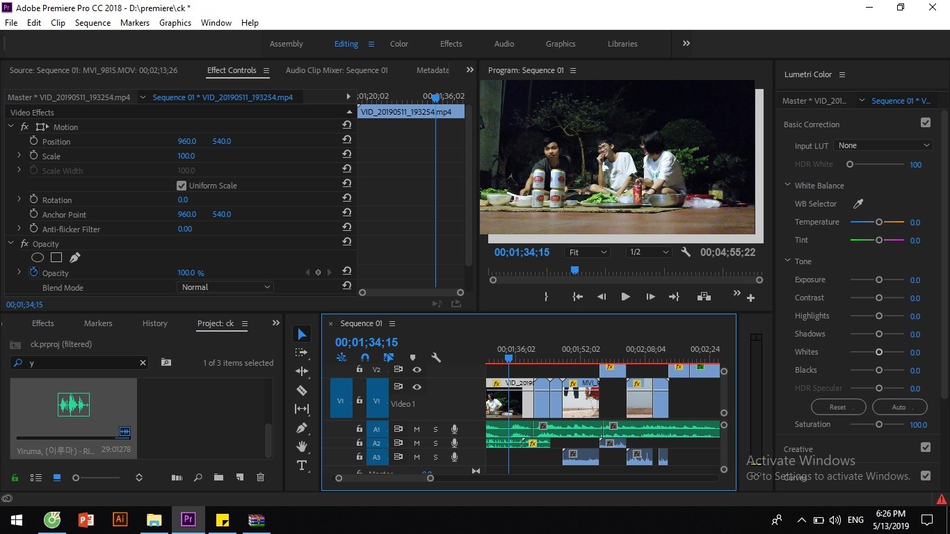
Task: Create ellipse opacity mask
Action: click(38, 257)
